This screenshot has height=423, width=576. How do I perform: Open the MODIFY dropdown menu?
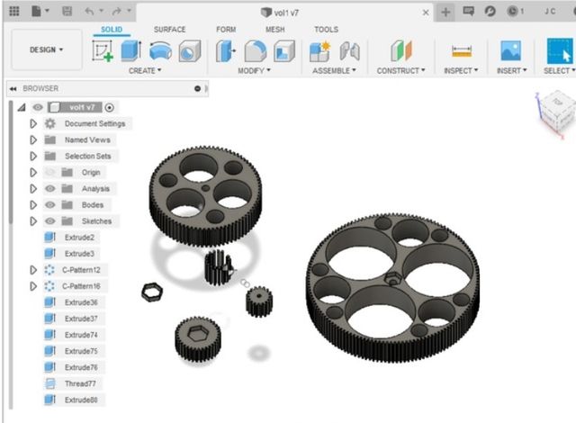click(256, 70)
